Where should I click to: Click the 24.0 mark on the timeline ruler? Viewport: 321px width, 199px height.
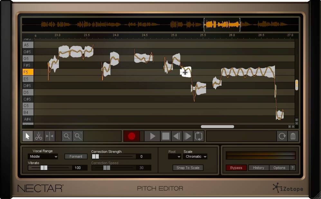click(x=116, y=35)
